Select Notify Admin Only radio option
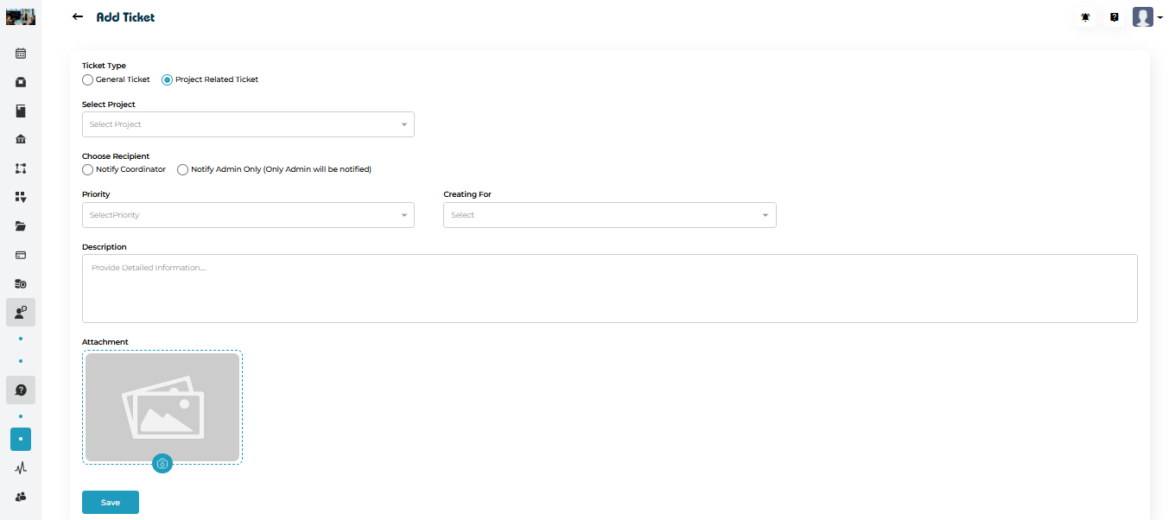 pos(183,170)
